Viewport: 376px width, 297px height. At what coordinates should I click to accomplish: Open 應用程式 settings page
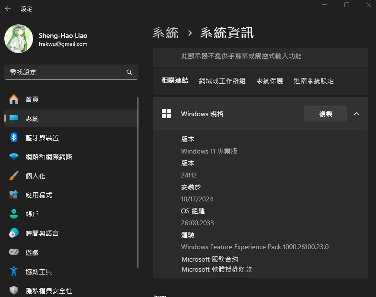click(71, 195)
